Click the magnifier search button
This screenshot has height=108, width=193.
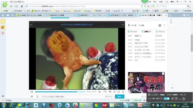[x=188, y=6]
